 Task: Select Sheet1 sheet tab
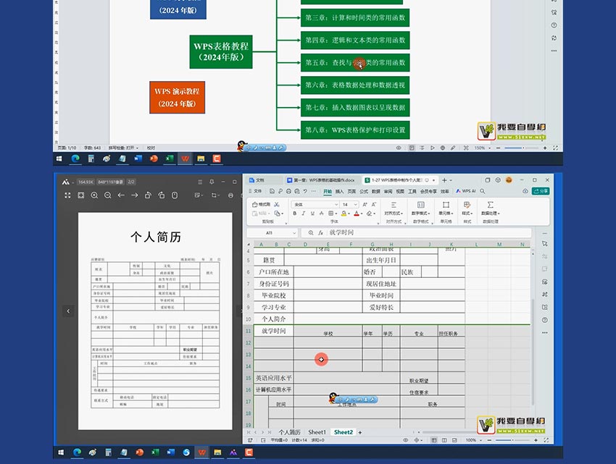coord(317,432)
